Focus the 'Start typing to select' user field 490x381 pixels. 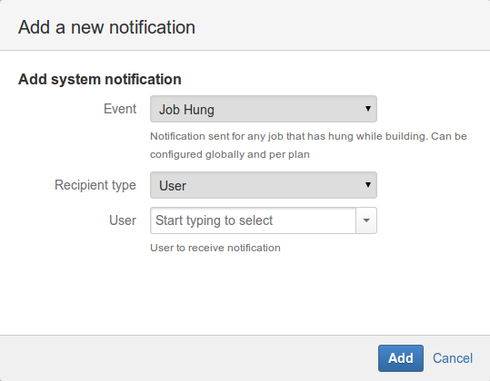click(253, 220)
